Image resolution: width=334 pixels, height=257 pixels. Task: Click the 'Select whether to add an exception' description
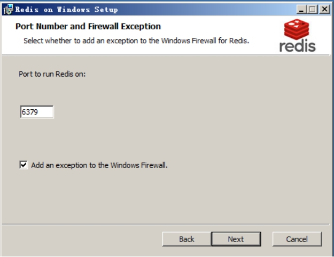coord(136,41)
